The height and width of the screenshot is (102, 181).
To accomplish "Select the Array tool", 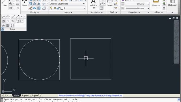I will coord(39,8).
